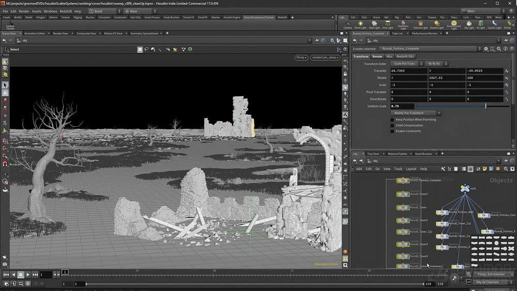517x291 pixels.
Task: Open the Main radial menu dropdown
Action: click(140, 11)
